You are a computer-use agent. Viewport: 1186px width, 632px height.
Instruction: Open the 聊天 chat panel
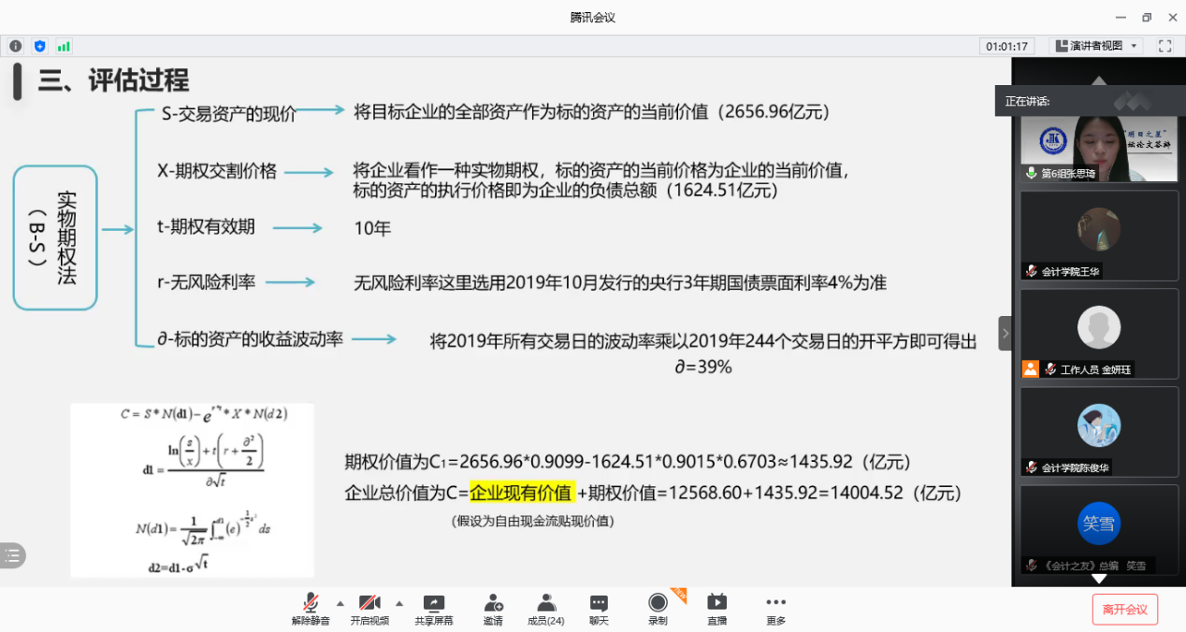(599, 608)
